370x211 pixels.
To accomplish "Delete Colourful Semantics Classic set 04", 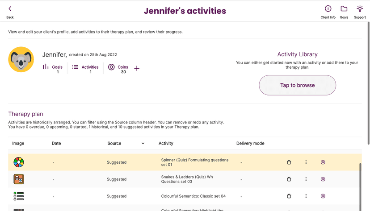I will 289,196.
